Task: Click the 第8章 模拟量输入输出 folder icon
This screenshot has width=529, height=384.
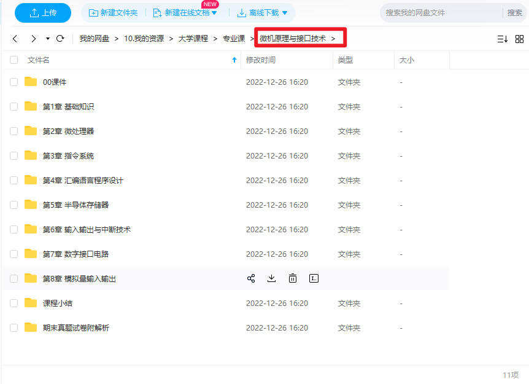Action: pyautogui.click(x=31, y=278)
